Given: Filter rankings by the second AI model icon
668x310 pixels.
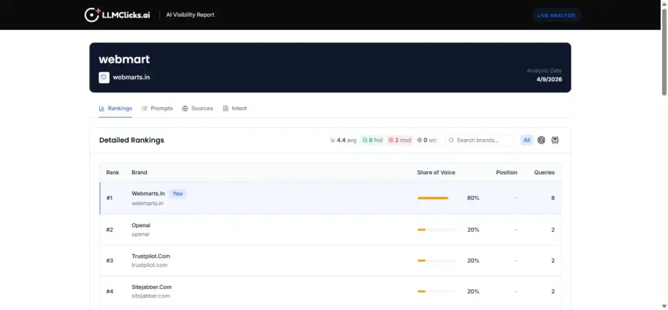Looking at the screenshot, I should (x=555, y=140).
